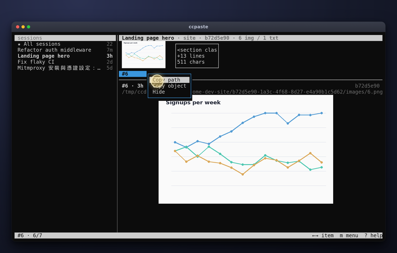Select the Landing page hero session
This screenshot has width=397, height=253.
65,56
